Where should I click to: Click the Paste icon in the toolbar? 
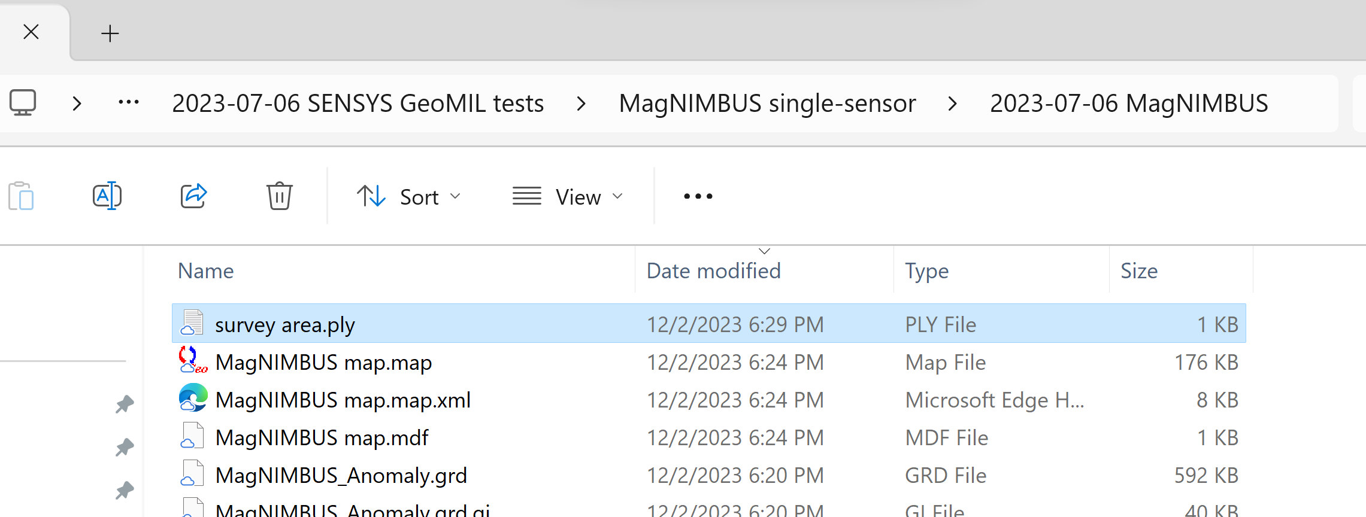(22, 196)
